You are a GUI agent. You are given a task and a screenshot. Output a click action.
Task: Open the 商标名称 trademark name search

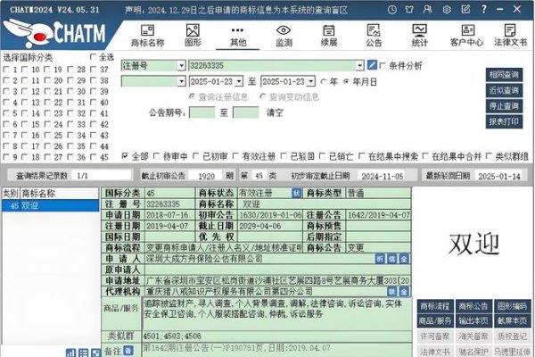147,36
